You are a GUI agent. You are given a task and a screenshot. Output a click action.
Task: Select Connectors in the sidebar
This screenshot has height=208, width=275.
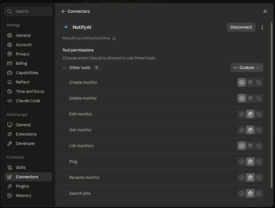(28, 177)
